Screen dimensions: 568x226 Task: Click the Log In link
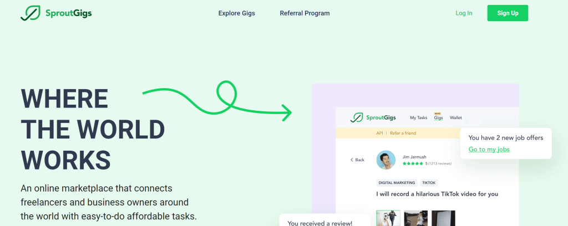(x=464, y=13)
